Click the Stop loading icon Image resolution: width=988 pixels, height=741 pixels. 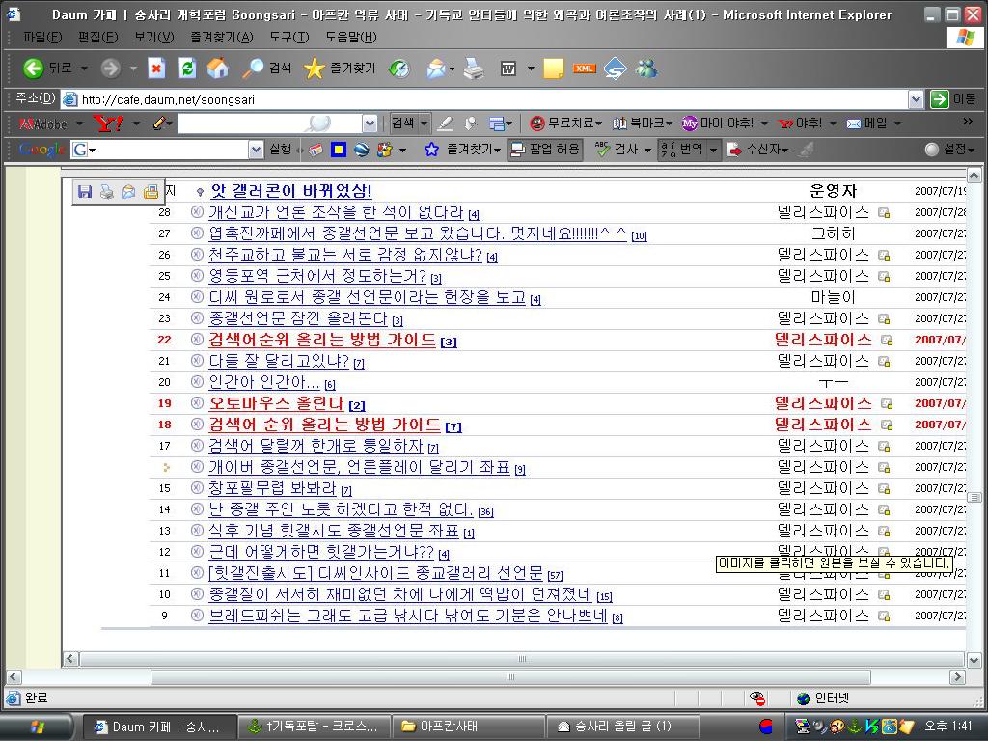coord(156,68)
